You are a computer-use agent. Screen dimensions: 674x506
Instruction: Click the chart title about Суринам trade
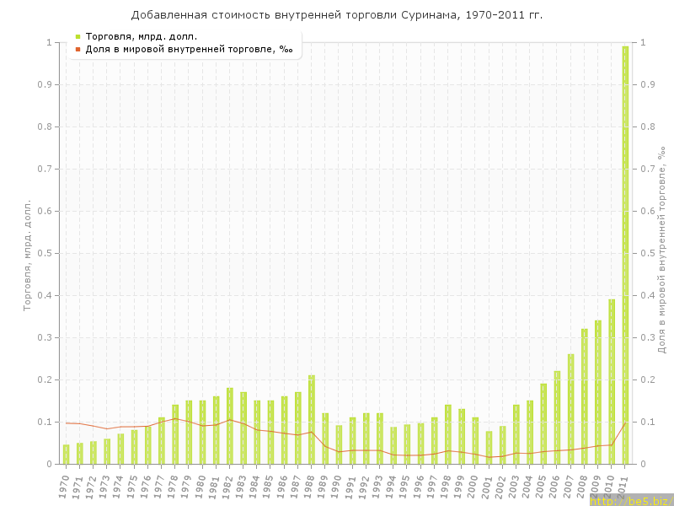pos(337,15)
